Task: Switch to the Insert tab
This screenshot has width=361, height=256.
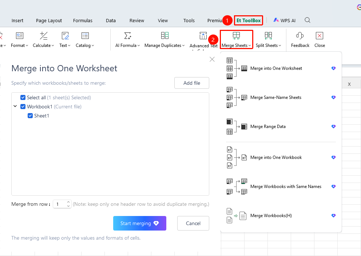Action: (x=17, y=20)
